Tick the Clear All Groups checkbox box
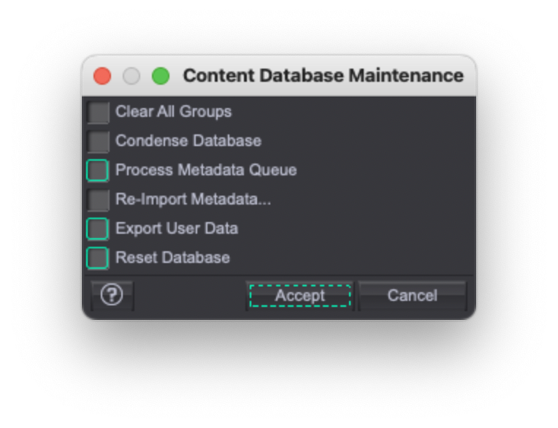 (98, 112)
